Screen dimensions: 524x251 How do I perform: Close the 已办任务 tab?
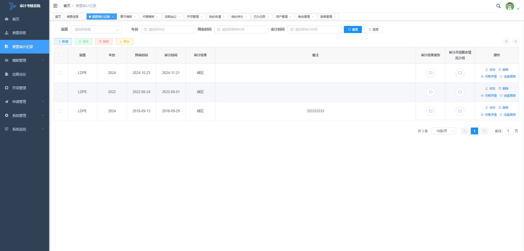pos(268,17)
